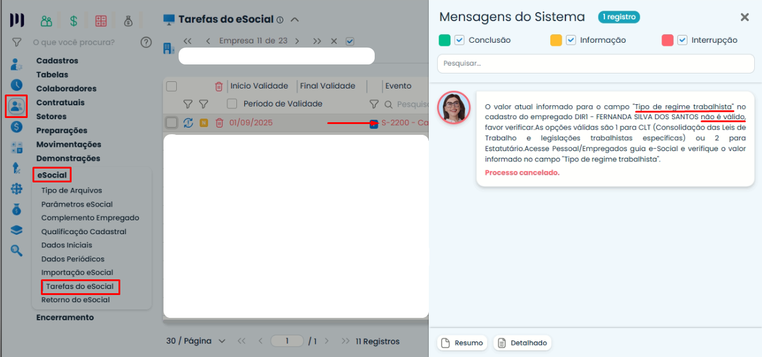The height and width of the screenshot is (357, 762).
Task: Open the green dollar sign module
Action: click(x=73, y=21)
